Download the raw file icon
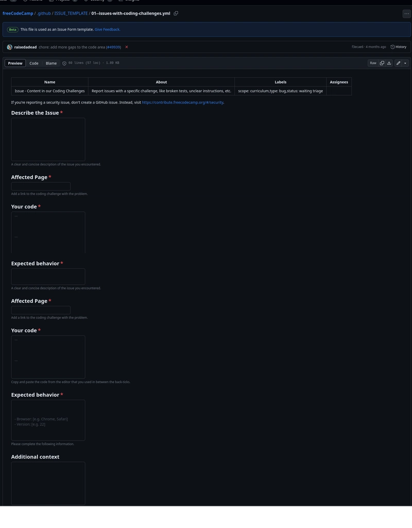412x528 pixels. [389, 63]
